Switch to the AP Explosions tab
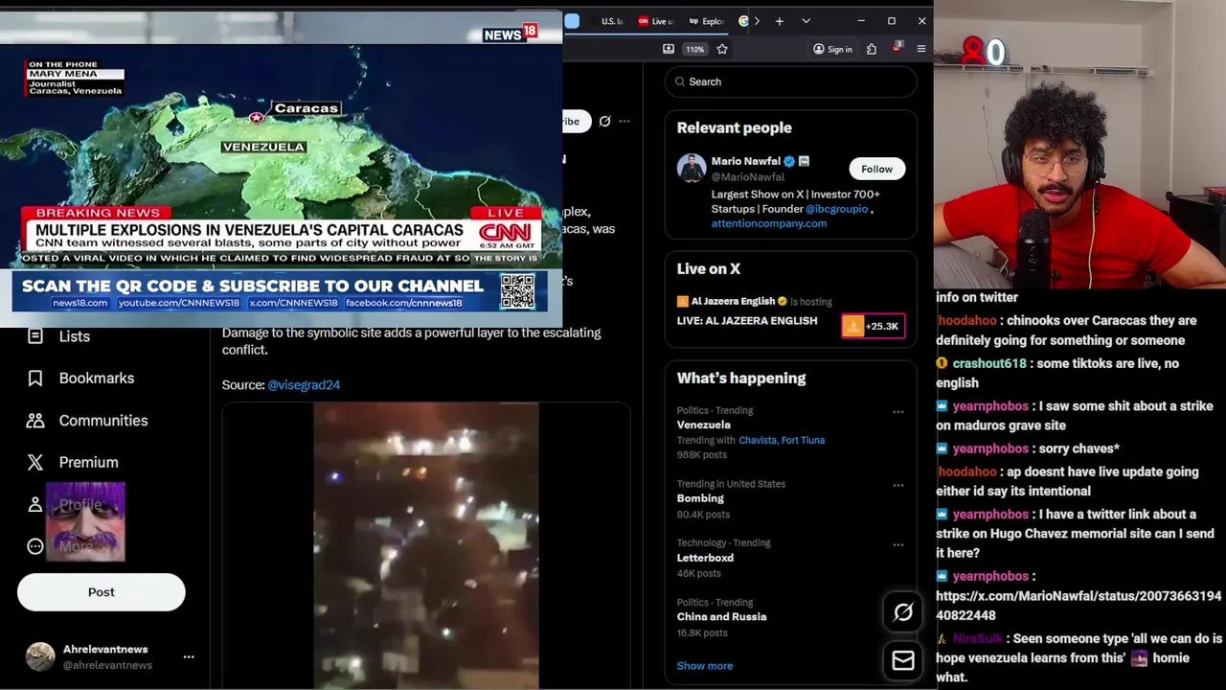This screenshot has width=1226, height=690. pyautogui.click(x=707, y=21)
